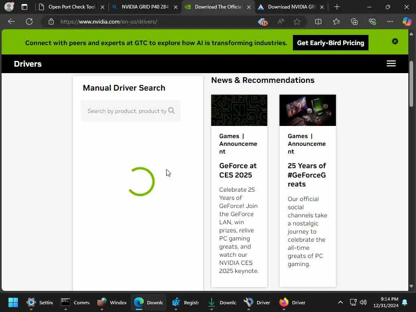Switch to the Windows taskbar app

112,302
